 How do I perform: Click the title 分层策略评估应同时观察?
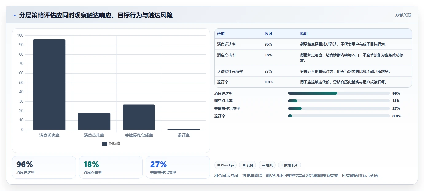coord(96,15)
